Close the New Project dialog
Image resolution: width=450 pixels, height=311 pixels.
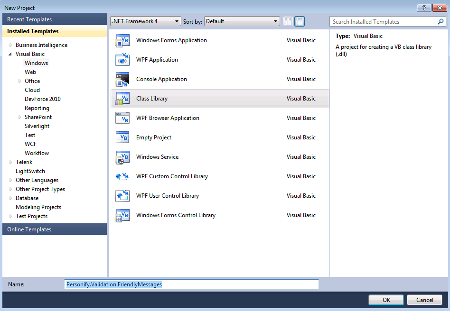[439, 8]
